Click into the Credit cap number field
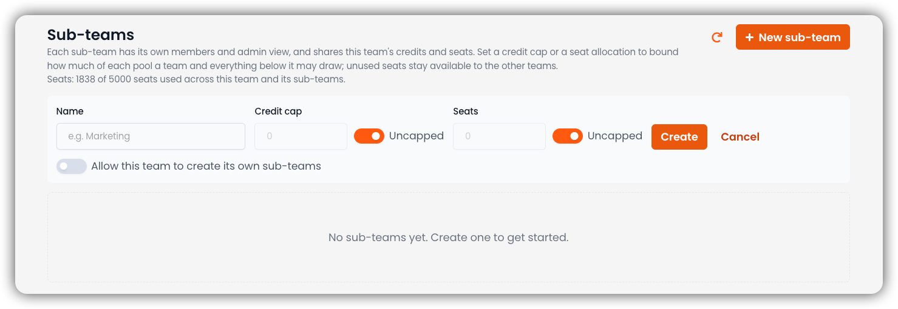 (301, 136)
